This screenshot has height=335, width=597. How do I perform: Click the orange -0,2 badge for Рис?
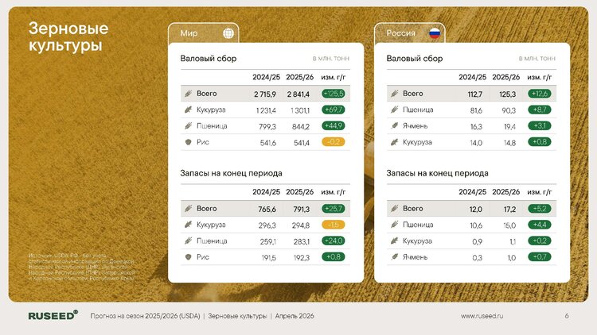coord(333,142)
